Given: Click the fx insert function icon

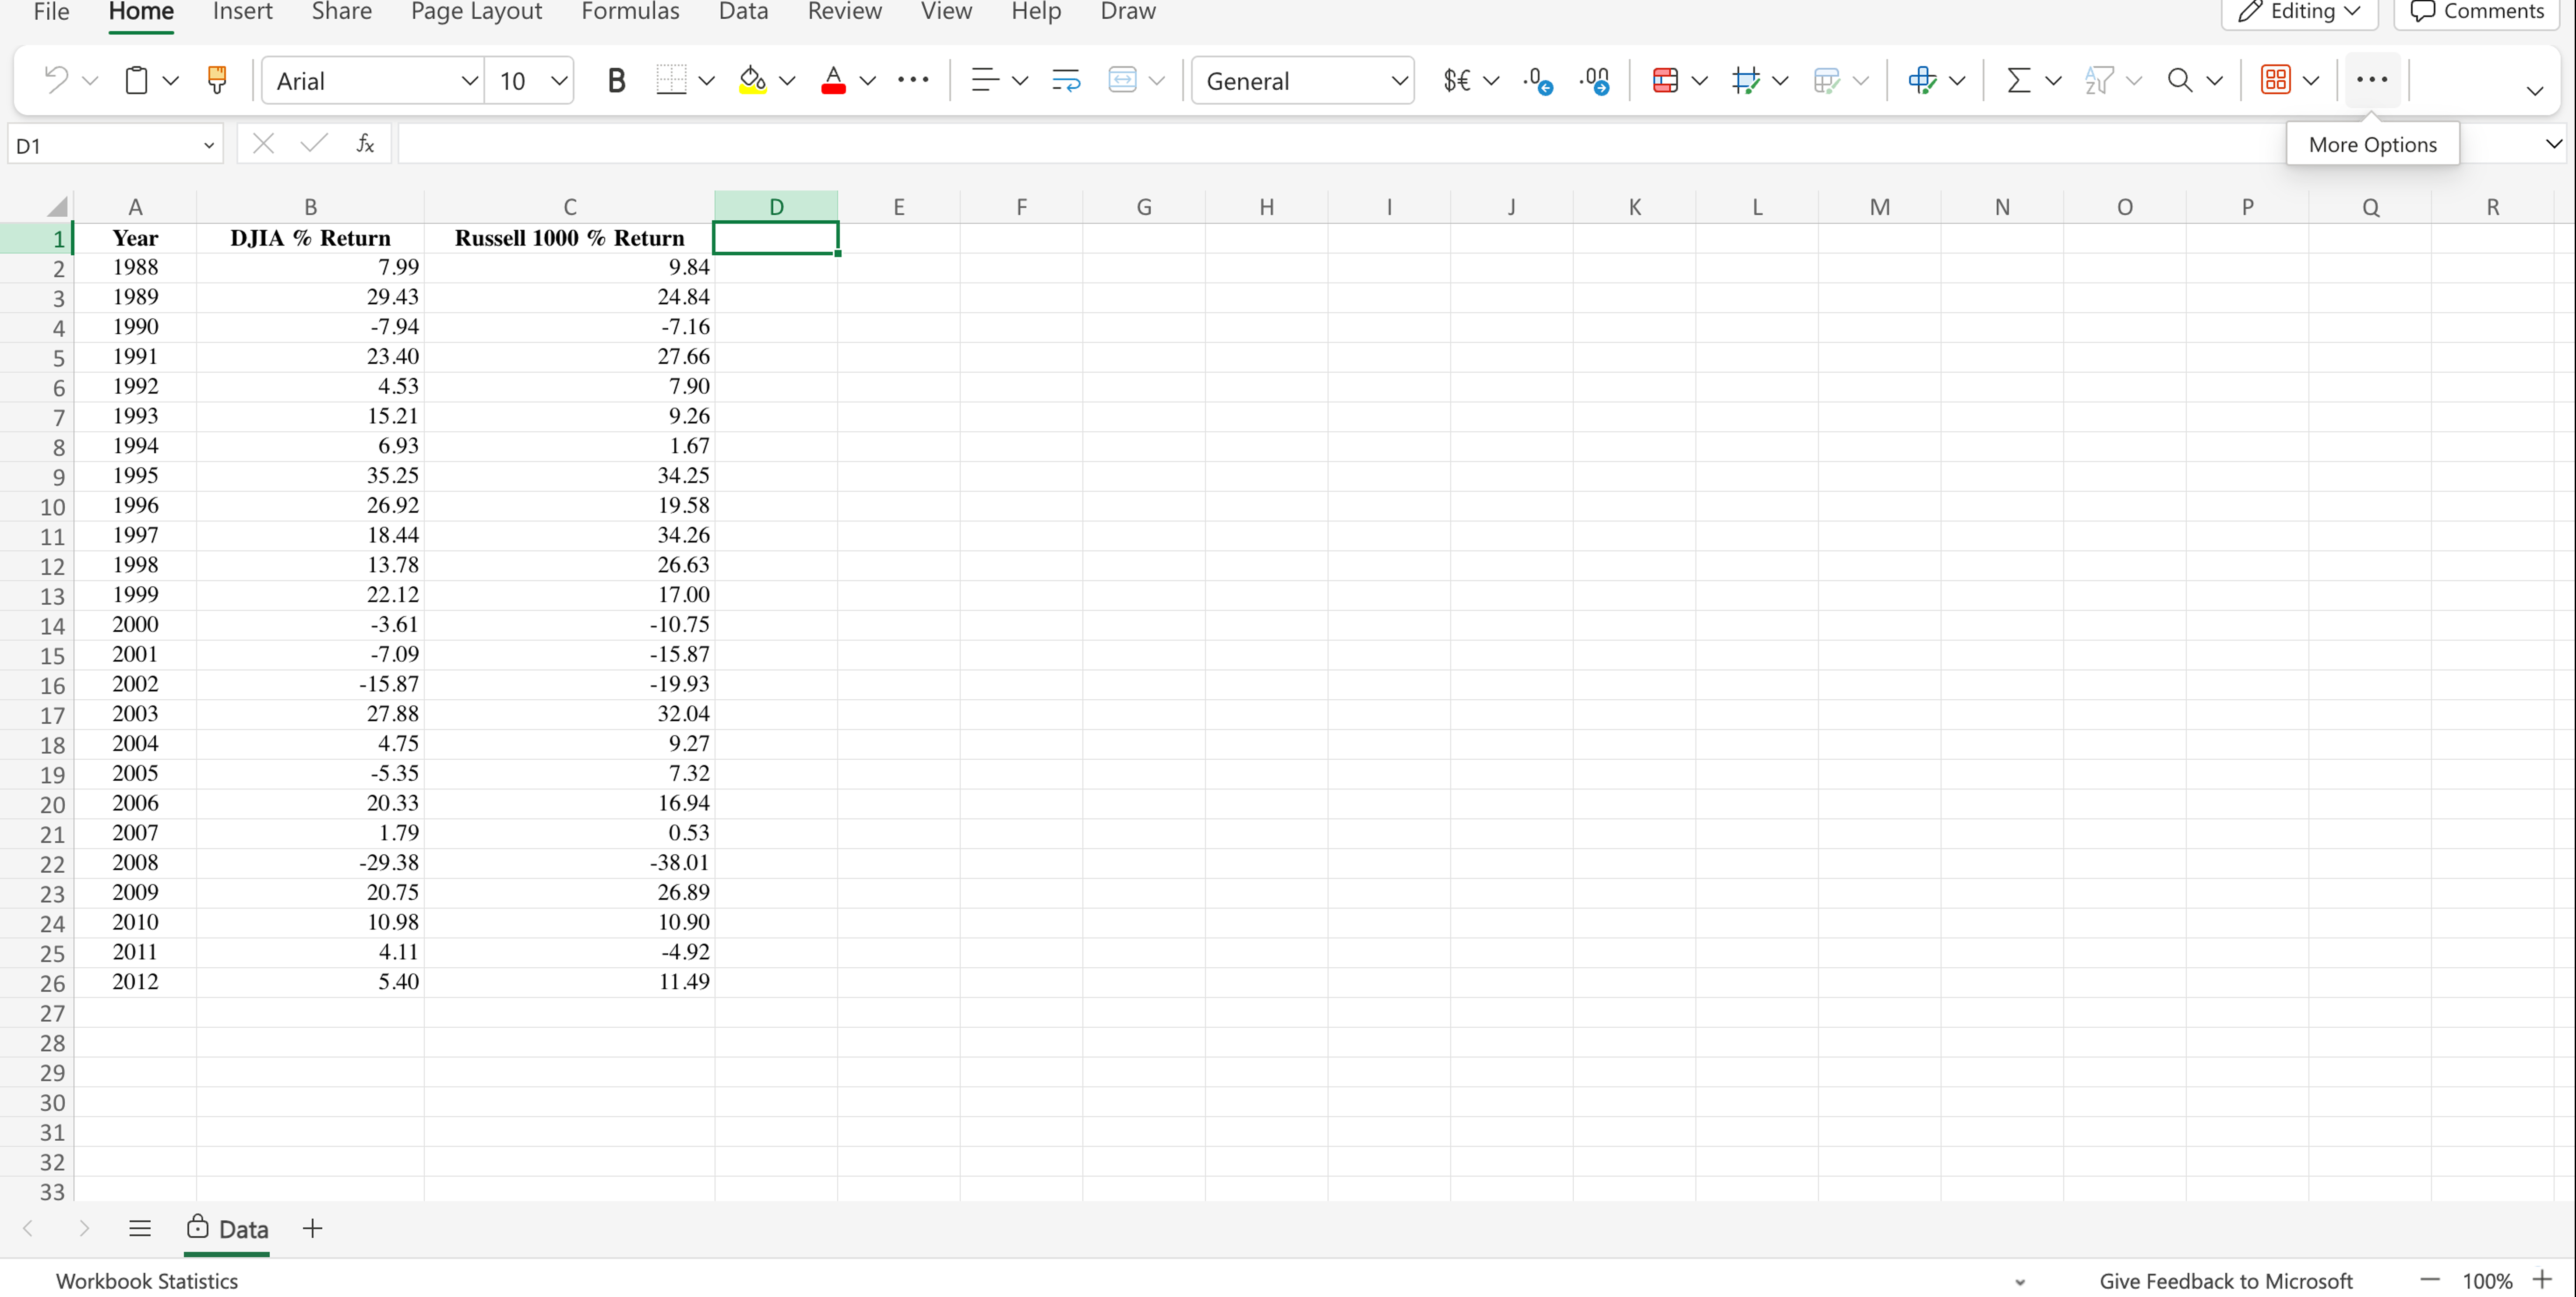Looking at the screenshot, I should [x=365, y=144].
